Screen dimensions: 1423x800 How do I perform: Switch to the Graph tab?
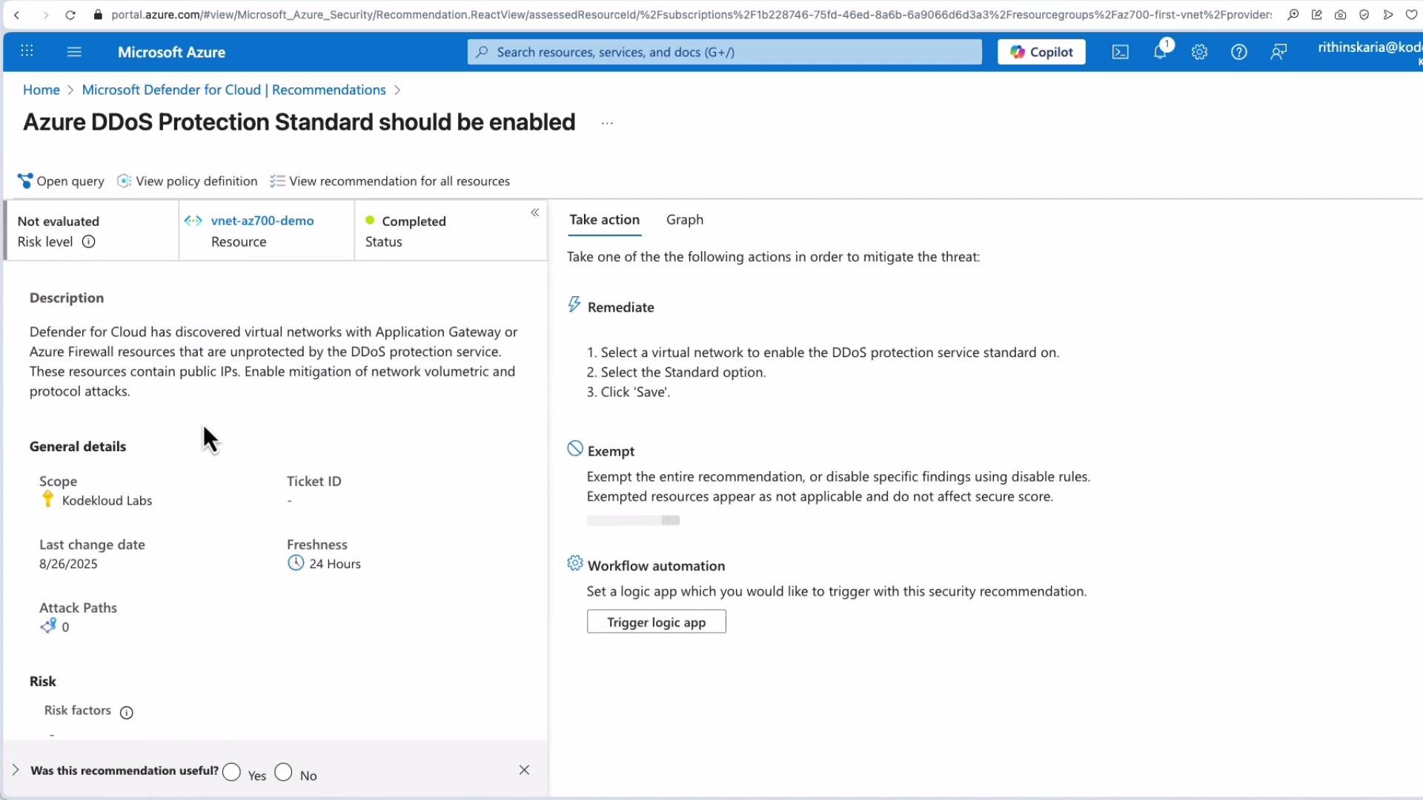pyautogui.click(x=685, y=220)
